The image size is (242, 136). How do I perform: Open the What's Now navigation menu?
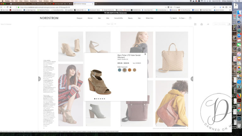click(150, 18)
